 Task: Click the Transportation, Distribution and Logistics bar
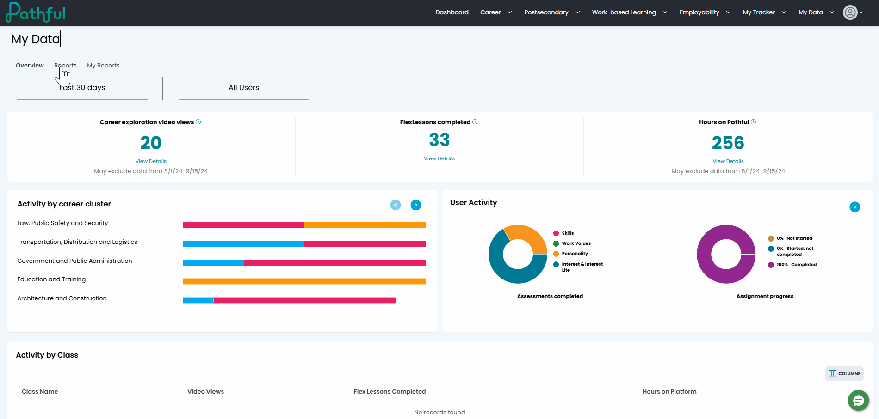click(x=304, y=244)
